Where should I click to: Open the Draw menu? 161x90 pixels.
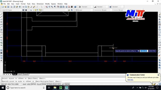pos(33,4)
